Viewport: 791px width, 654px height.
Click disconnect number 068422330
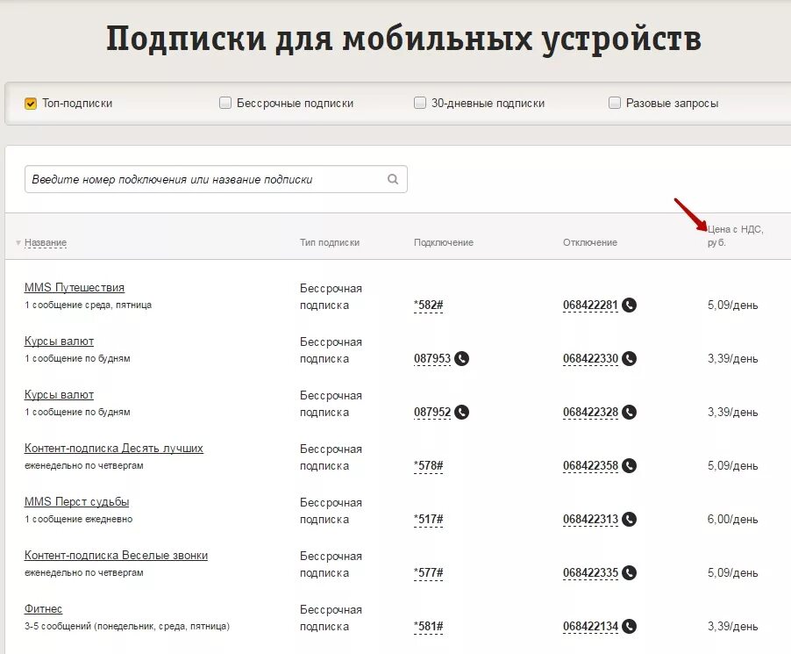590,358
